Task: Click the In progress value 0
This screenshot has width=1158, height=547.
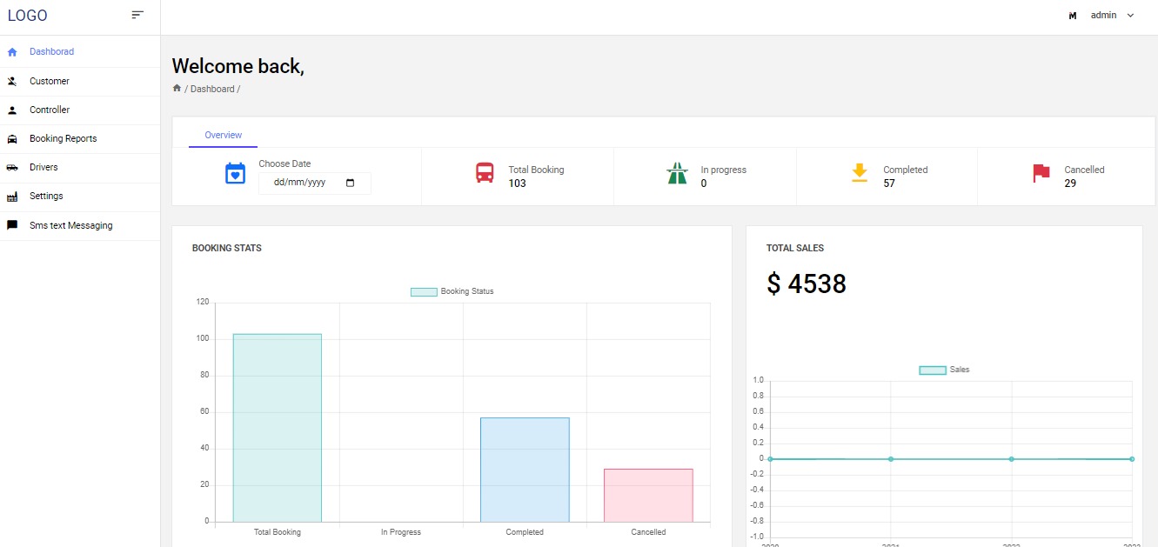Action: click(704, 183)
